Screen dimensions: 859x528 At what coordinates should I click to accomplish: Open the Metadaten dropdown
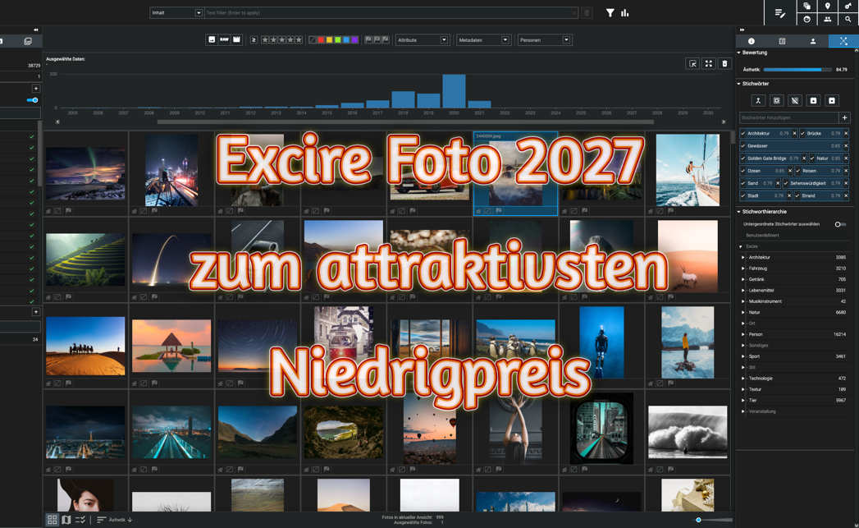click(x=483, y=40)
